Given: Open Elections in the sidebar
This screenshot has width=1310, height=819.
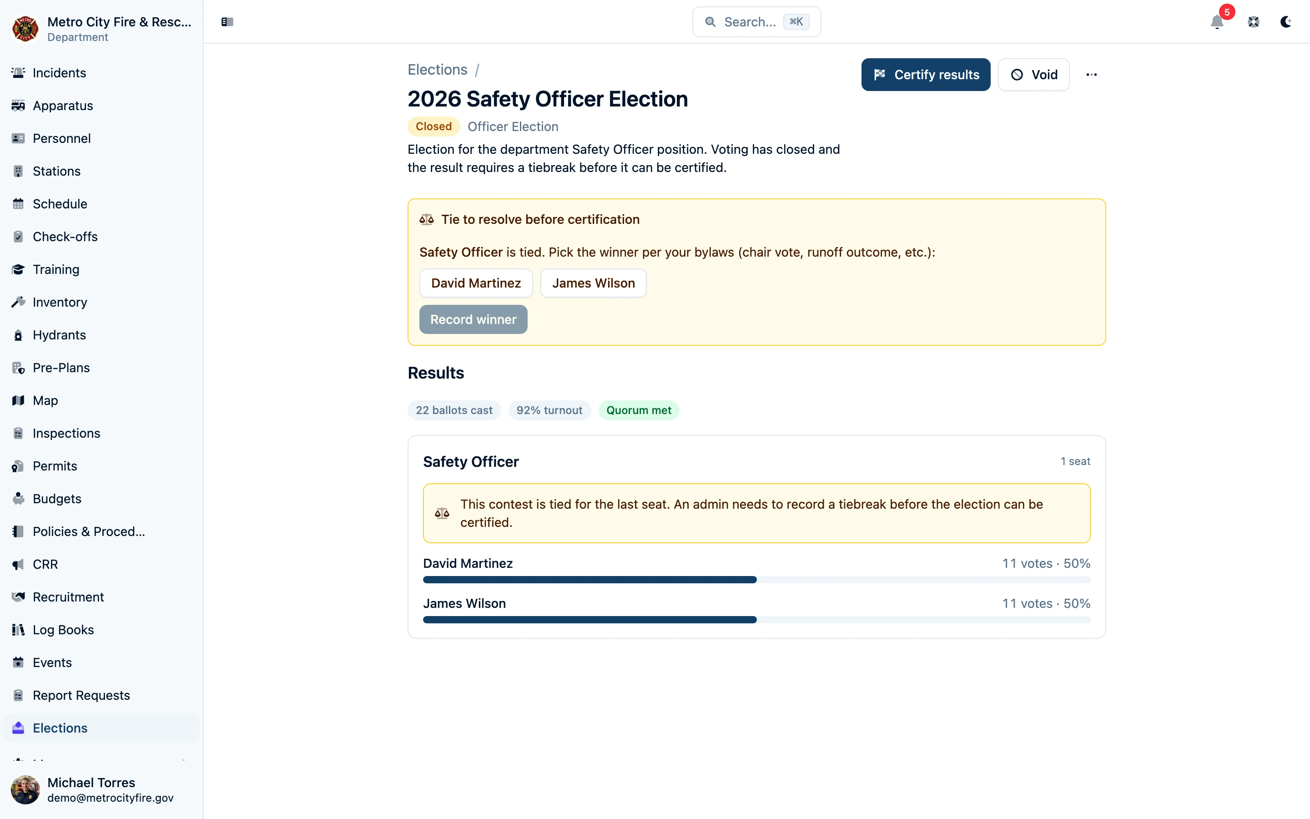Looking at the screenshot, I should pyautogui.click(x=101, y=728).
